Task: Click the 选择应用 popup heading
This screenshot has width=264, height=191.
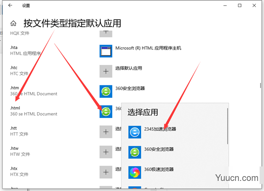Action: click(x=143, y=112)
